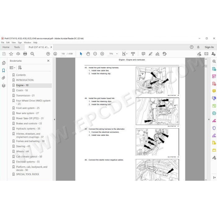The width and height of the screenshot is (217, 217).
Task: Open the attachments paperclip panel
Action: (x=4, y=78)
